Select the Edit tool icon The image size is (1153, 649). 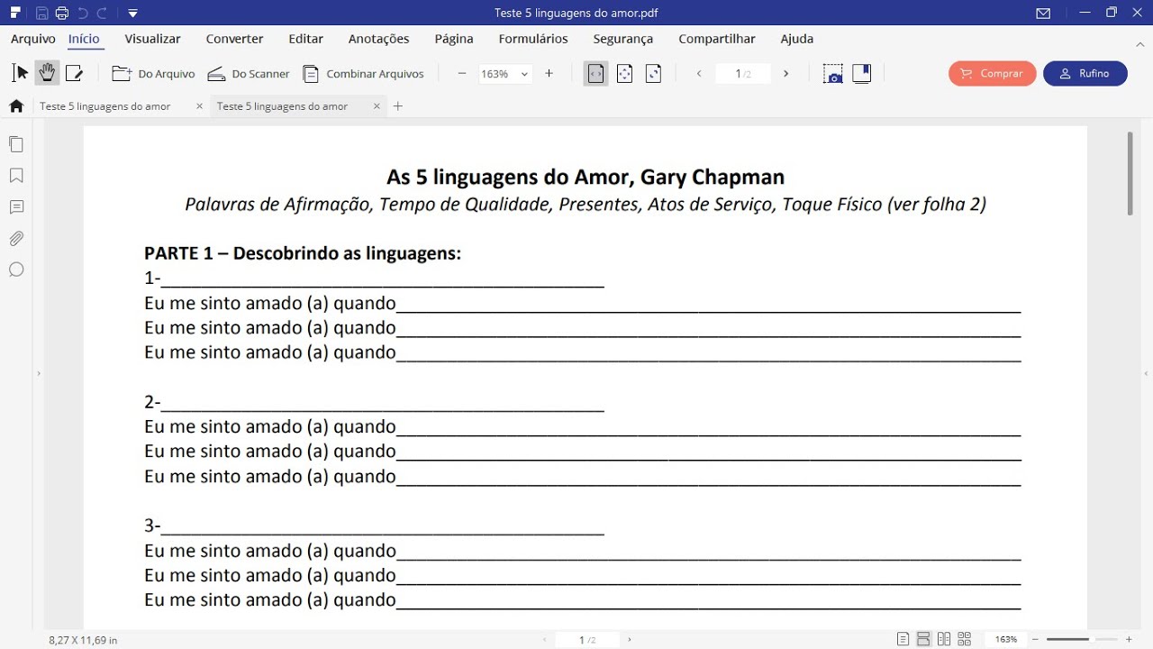(74, 73)
